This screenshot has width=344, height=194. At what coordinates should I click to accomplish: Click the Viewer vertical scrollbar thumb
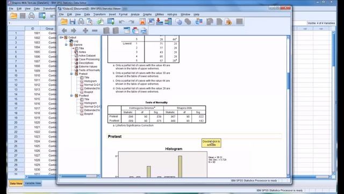click(x=288, y=80)
